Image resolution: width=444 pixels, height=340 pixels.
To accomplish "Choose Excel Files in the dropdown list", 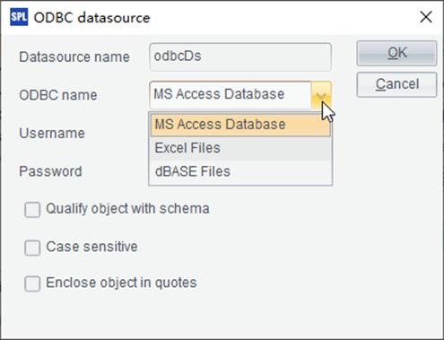I will coord(240,148).
